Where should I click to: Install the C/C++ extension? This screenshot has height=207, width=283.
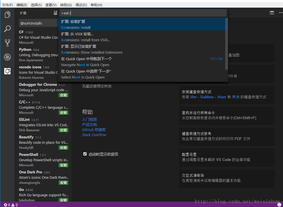pos(63,112)
